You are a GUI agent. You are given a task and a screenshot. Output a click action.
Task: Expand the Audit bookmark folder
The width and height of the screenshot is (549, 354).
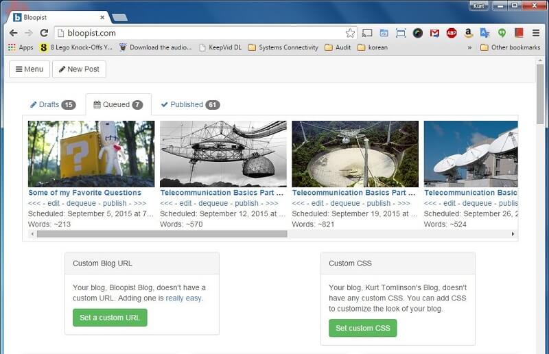(338, 47)
